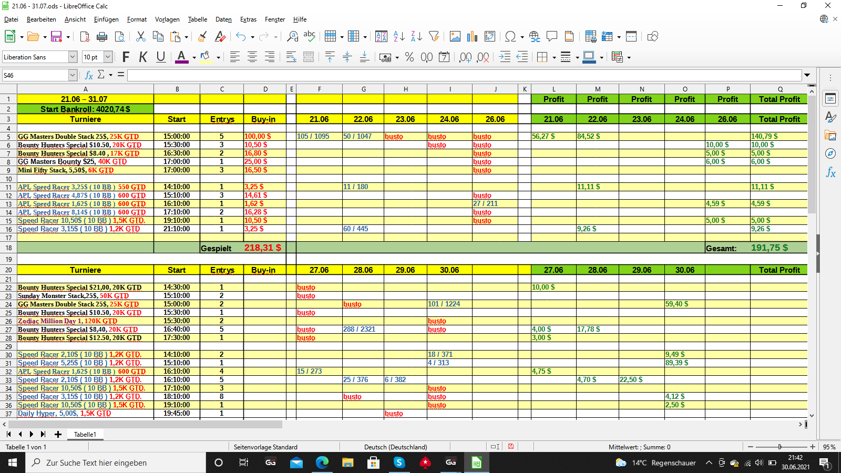841x473 pixels.
Task: Add a new sheet with the plus button
Action: tap(58, 434)
